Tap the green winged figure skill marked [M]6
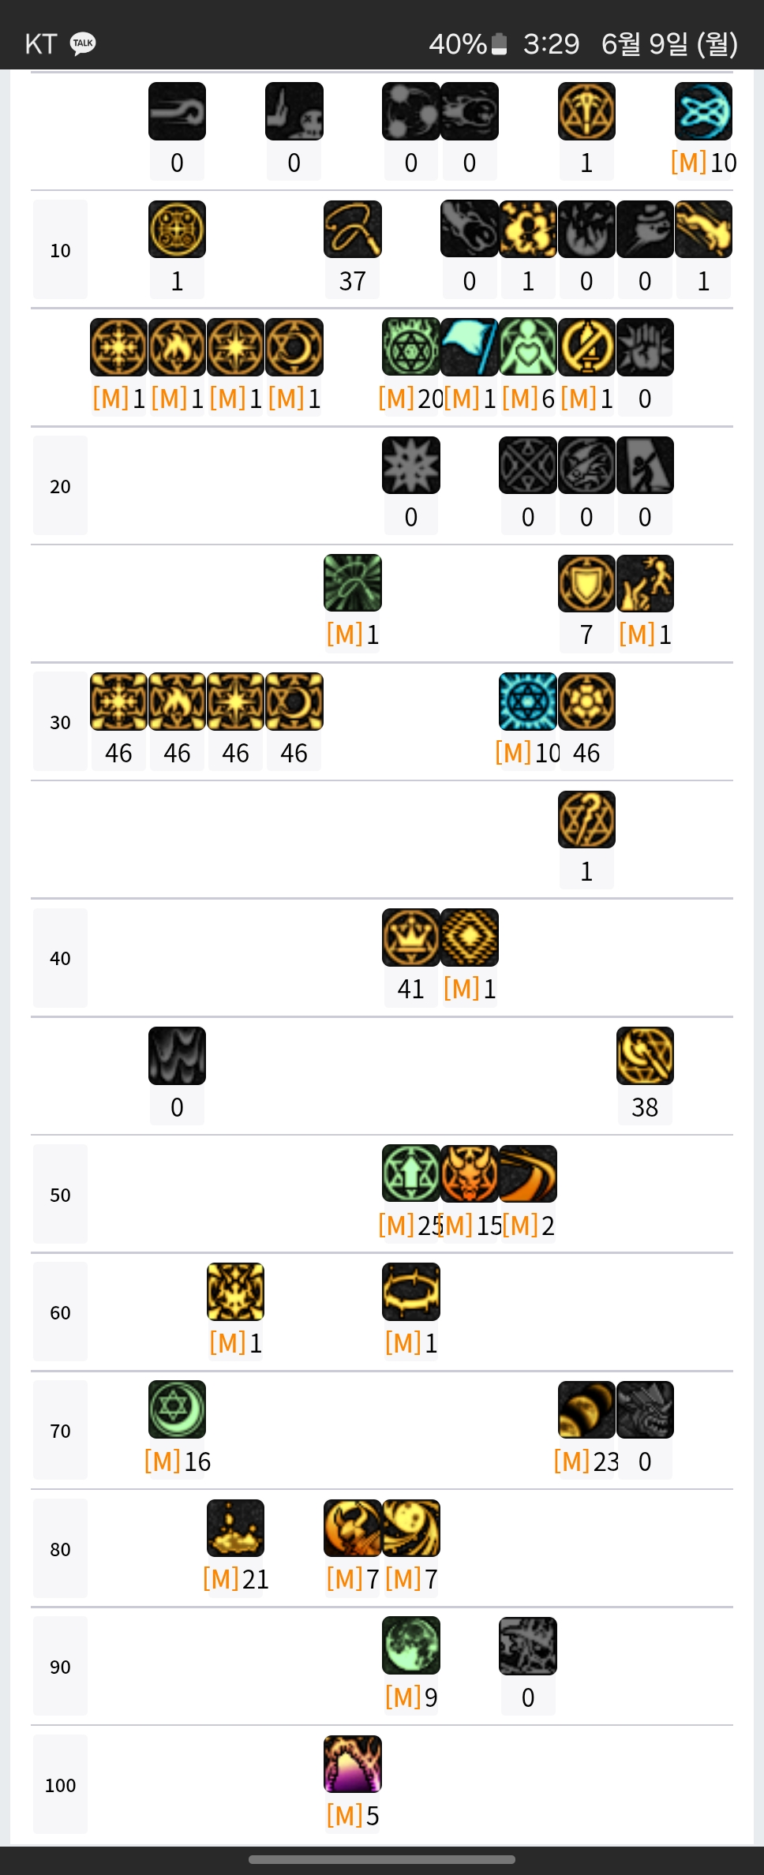This screenshot has width=764, height=1875. (528, 347)
